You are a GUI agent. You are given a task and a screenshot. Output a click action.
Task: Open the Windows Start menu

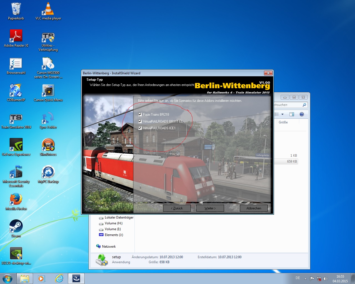pos(7,278)
